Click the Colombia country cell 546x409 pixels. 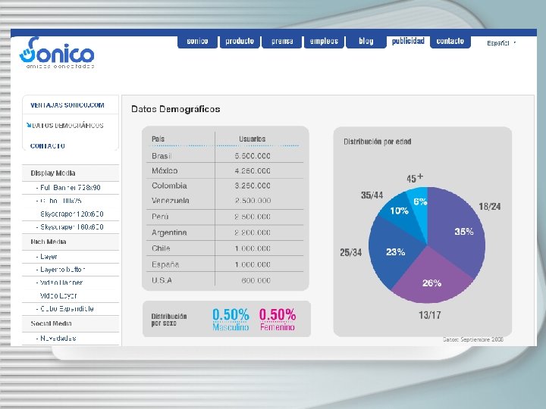click(x=169, y=186)
